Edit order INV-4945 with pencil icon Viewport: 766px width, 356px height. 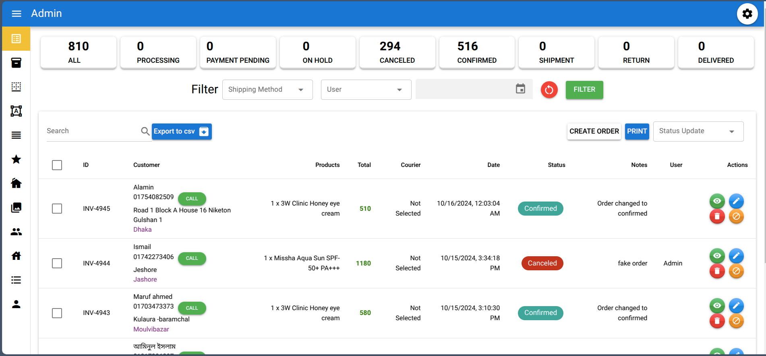736,201
